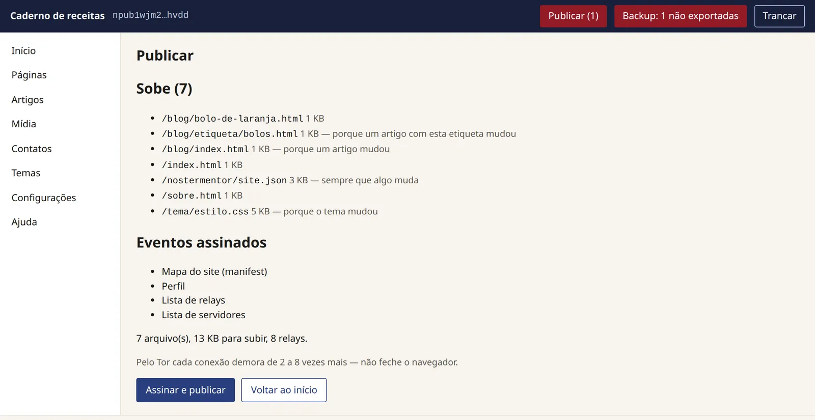Select the /blog/bolo-de-laranja.html file entry
This screenshot has height=420, width=815.
[232, 119]
